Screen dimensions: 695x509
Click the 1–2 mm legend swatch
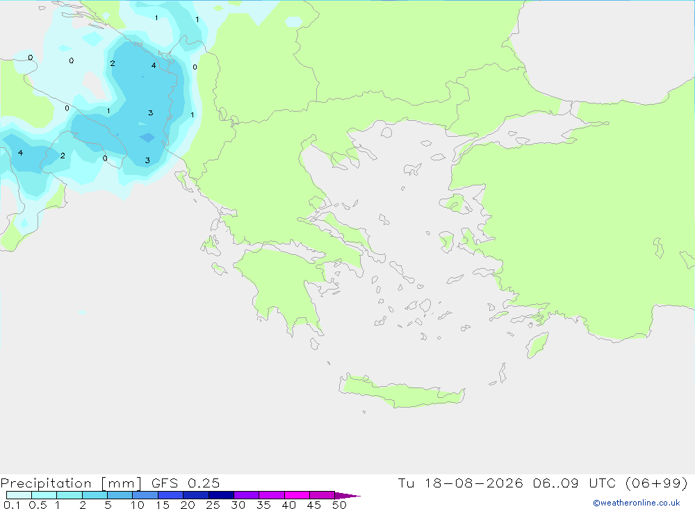[69, 495]
